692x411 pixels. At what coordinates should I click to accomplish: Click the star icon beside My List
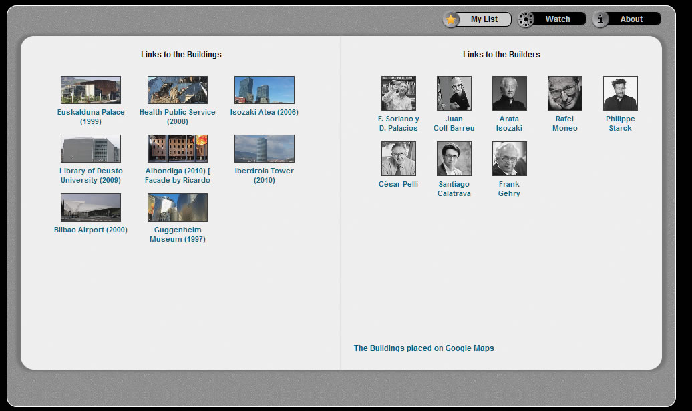point(451,19)
